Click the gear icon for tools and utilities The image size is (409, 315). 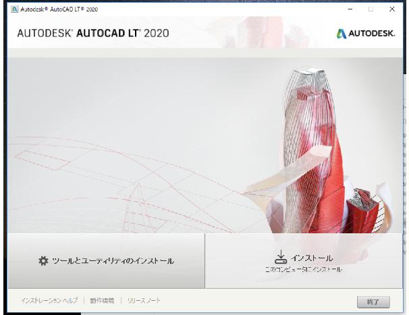[x=43, y=261]
